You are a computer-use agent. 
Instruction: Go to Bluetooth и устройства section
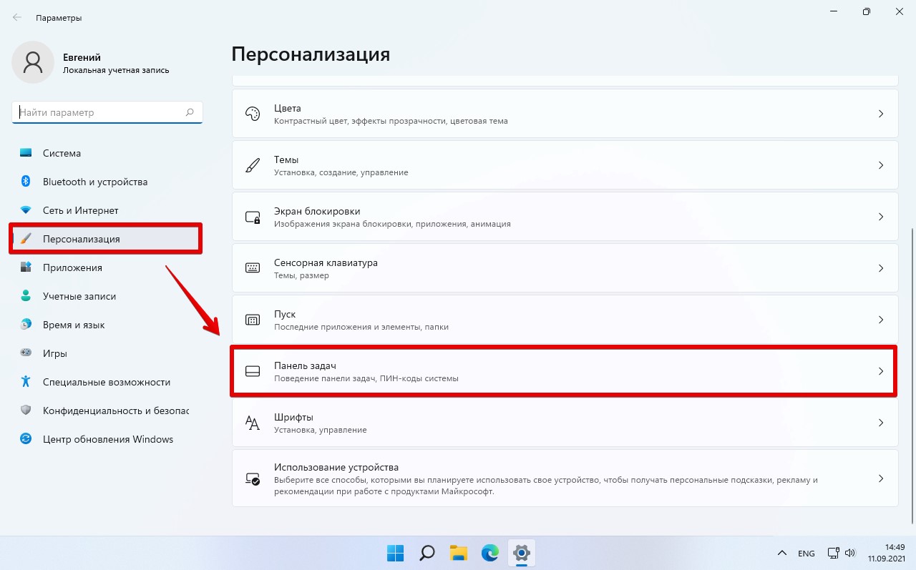[107, 182]
